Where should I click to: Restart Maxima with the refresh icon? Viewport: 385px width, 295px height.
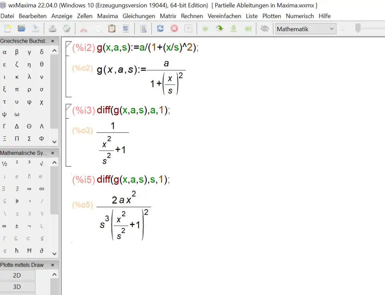[160, 28]
